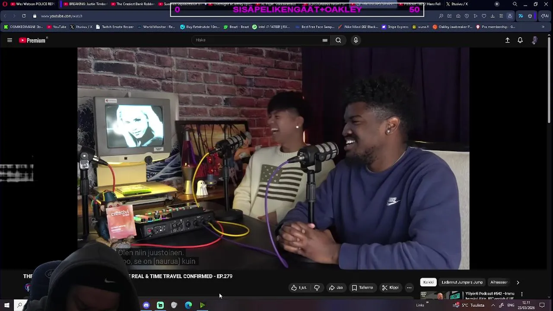Switch ENG input language

(511, 305)
